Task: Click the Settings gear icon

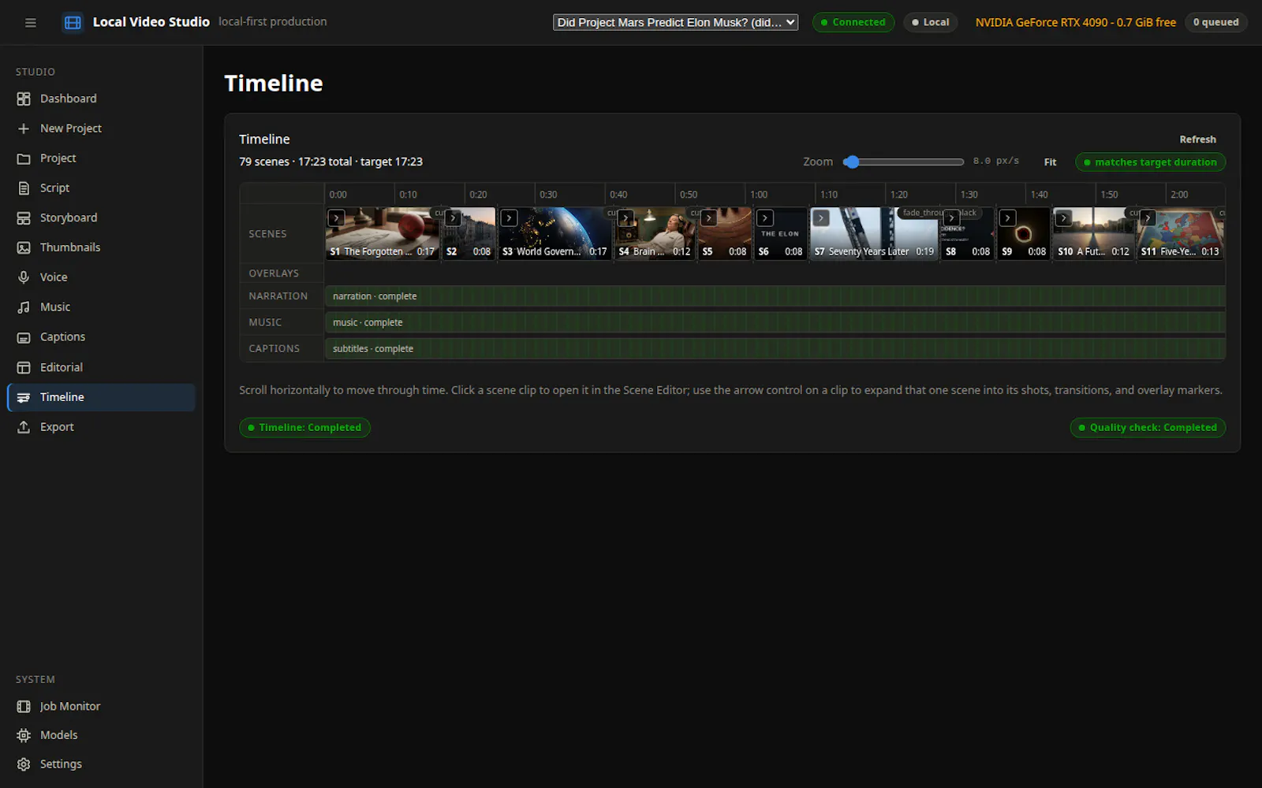Action: click(x=24, y=764)
